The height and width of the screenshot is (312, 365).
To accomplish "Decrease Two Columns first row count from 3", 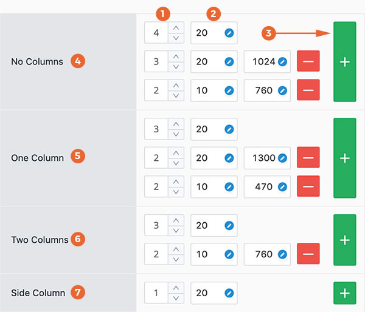I will coord(176,231).
